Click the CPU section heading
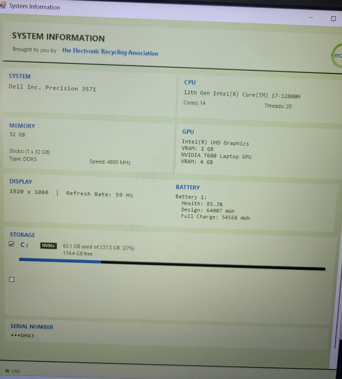 pos(190,82)
